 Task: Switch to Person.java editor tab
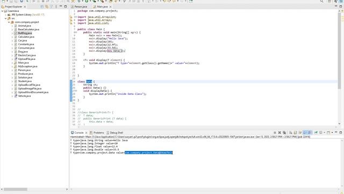[x=79, y=6]
